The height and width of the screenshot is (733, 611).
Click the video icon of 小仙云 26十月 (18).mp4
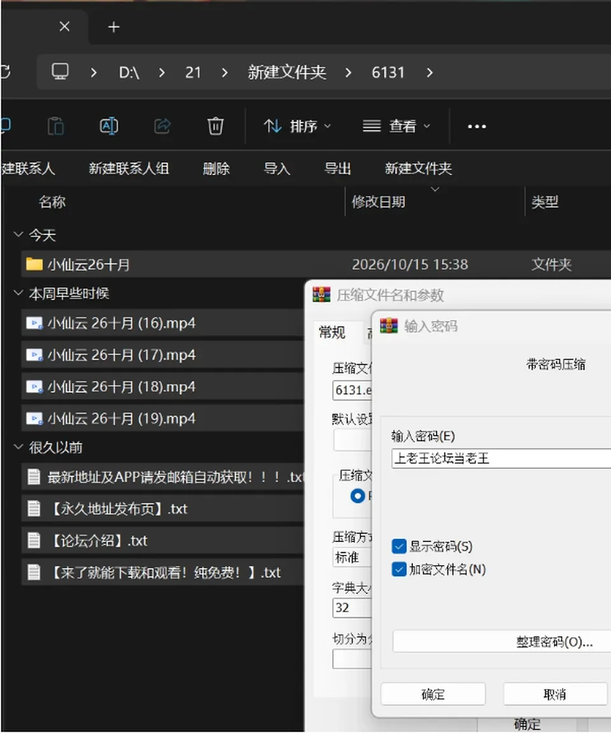click(x=34, y=387)
